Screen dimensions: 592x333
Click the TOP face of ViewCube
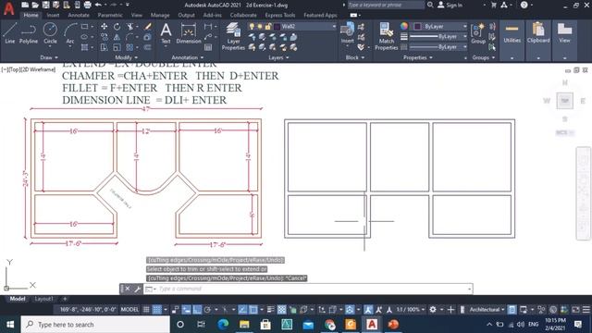pyautogui.click(x=565, y=101)
